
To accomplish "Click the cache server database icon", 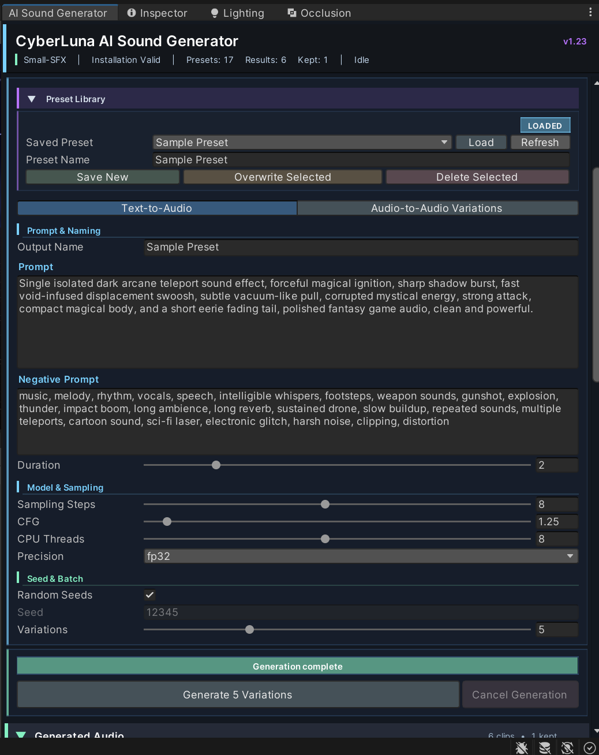I will tap(545, 748).
